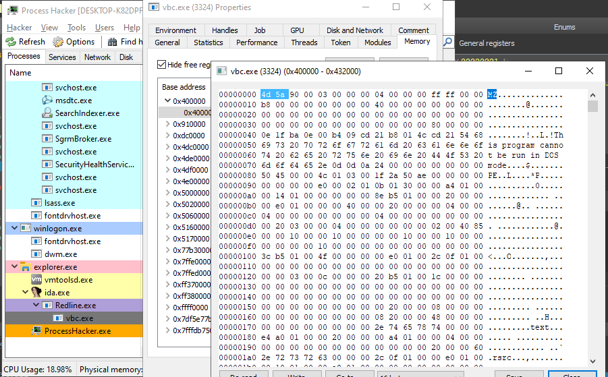Viewport: 608px width, 377px height.
Task: Open the Handles tab in properties
Action: (x=225, y=30)
